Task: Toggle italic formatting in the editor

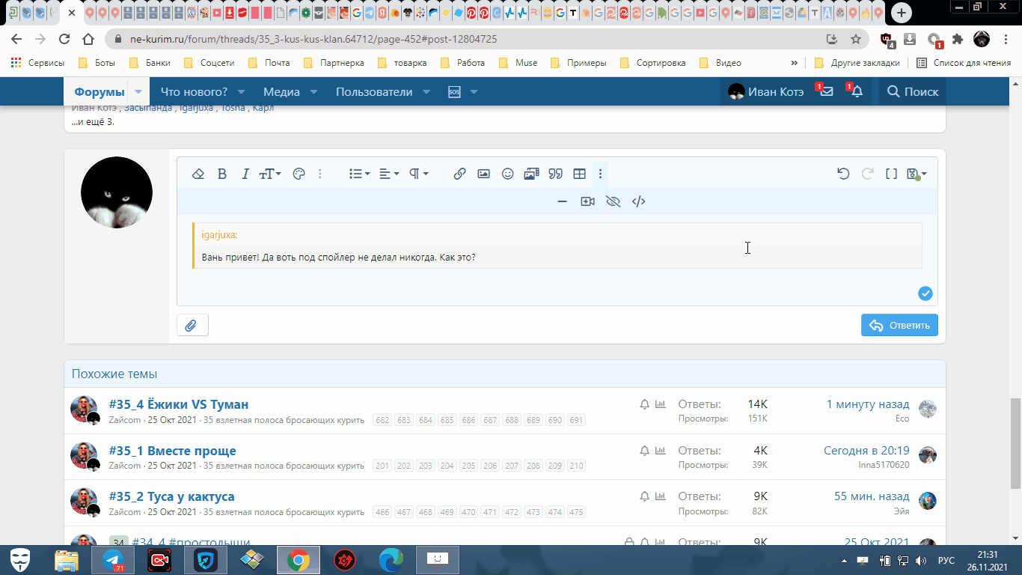Action: tap(245, 174)
